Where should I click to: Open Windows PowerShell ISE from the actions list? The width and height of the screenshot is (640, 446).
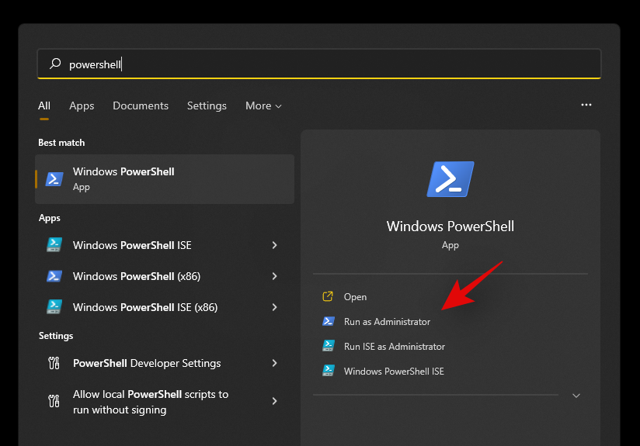coord(394,371)
